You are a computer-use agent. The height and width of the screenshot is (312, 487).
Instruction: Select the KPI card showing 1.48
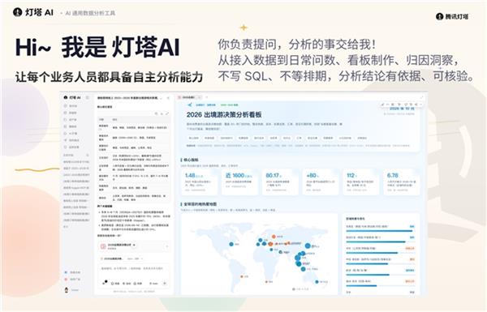[199, 182]
